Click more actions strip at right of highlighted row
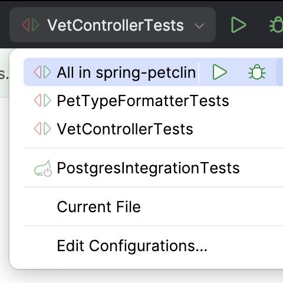 pos(279,72)
